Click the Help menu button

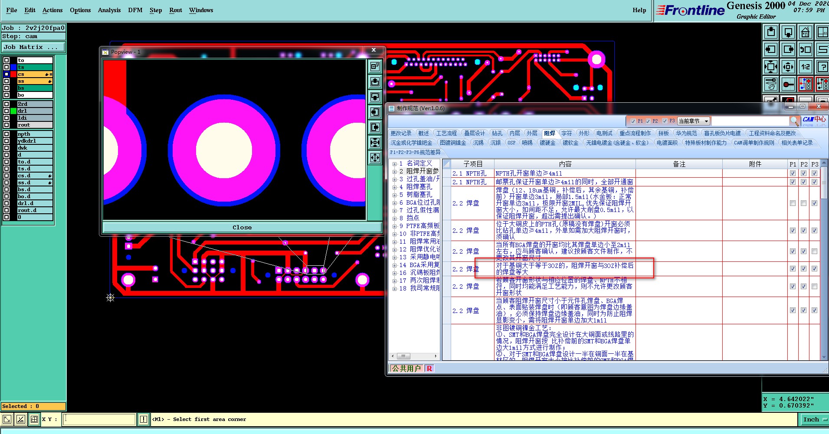click(639, 10)
